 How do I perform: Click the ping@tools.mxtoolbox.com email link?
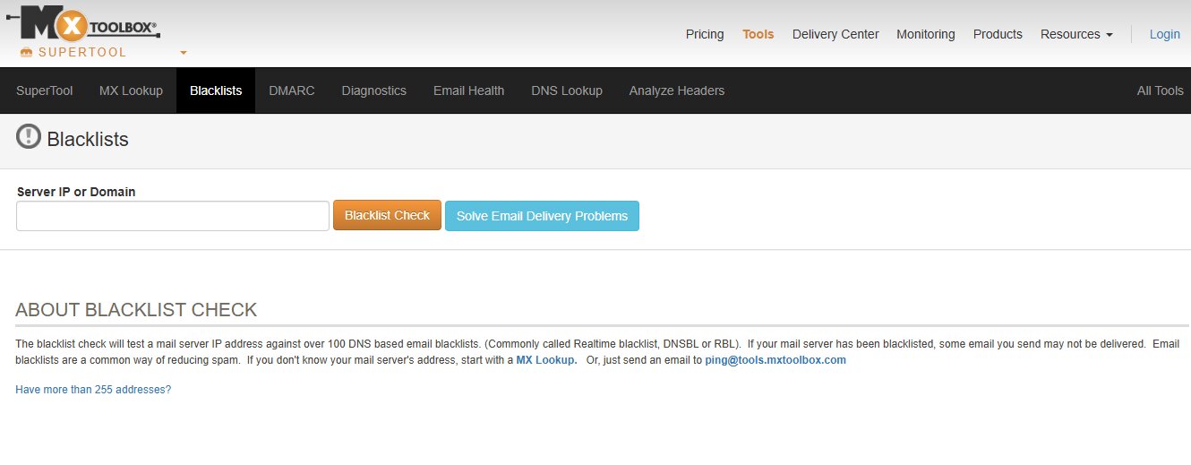775,360
